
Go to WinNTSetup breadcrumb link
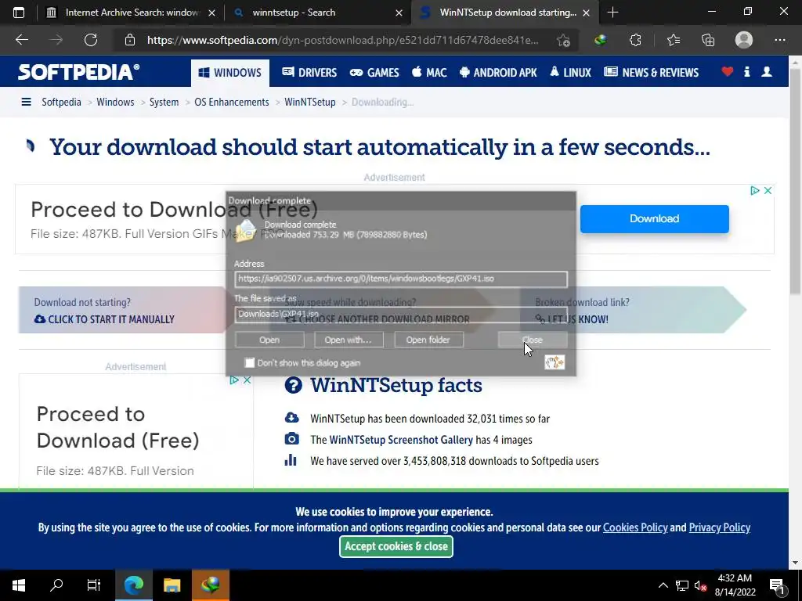[310, 103]
